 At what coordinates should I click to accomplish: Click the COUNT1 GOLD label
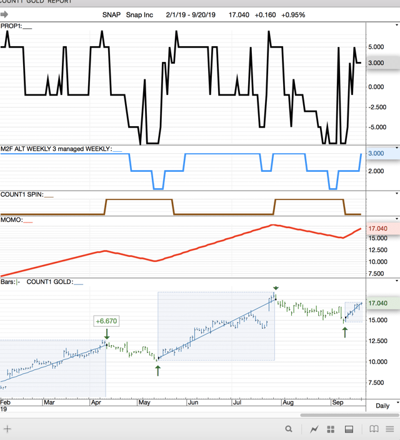point(50,282)
